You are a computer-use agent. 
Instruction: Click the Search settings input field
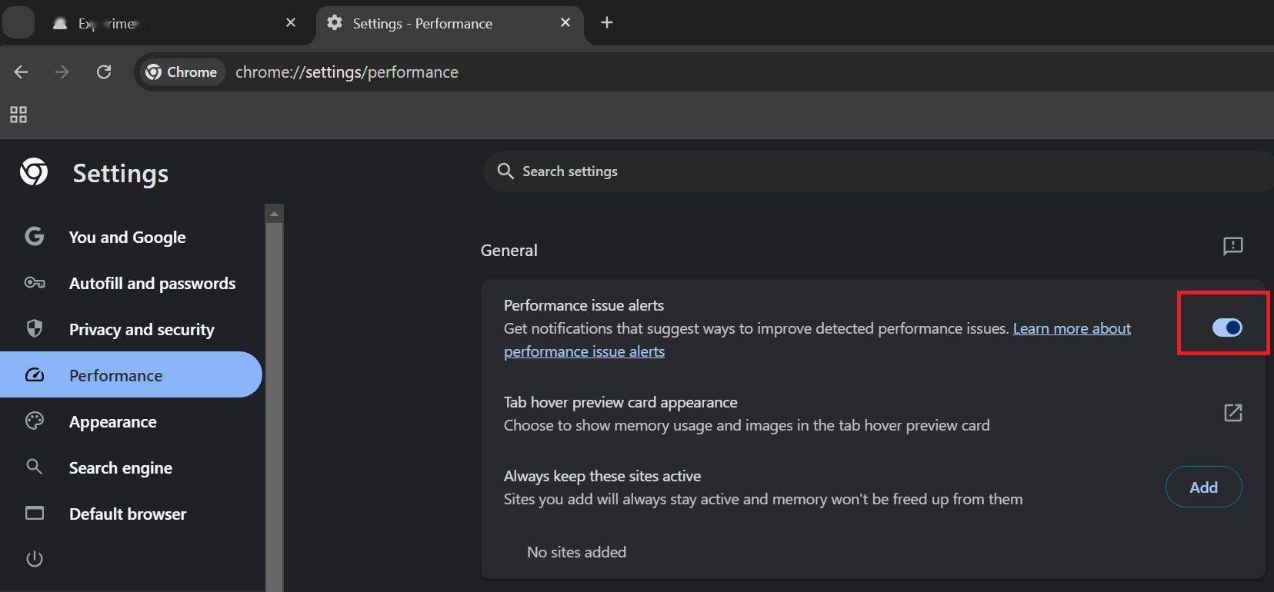click(877, 171)
